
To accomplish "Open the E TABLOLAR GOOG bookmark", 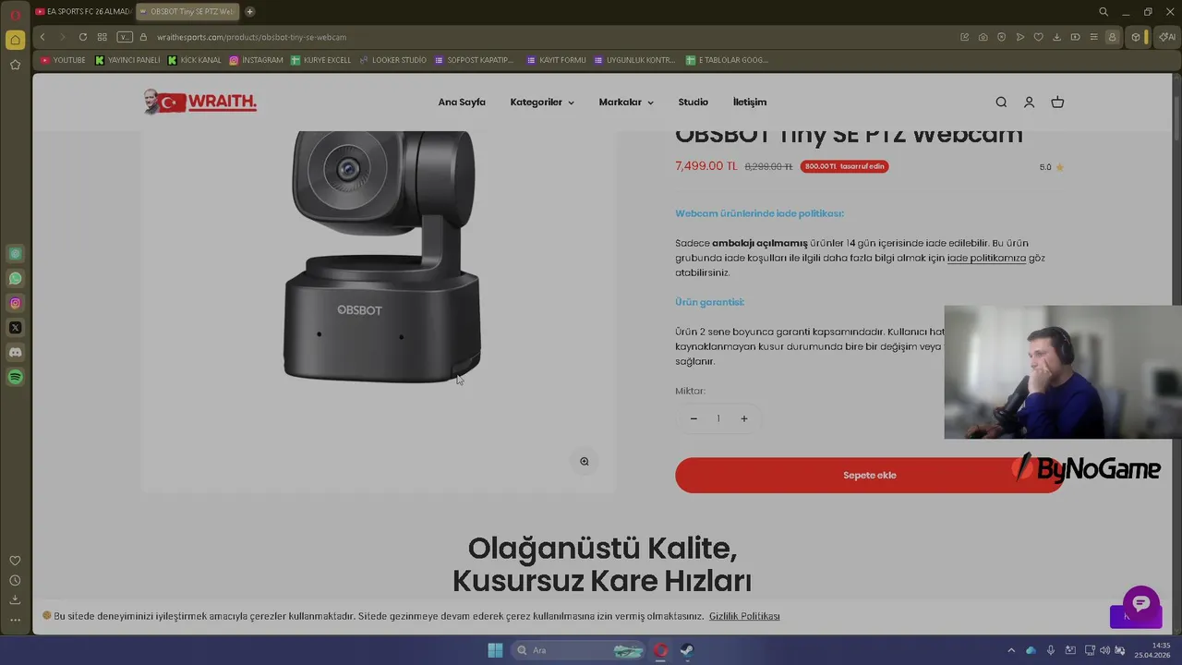I will (727, 60).
